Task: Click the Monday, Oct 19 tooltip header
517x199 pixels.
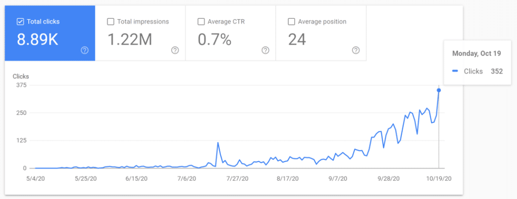Action: coord(477,53)
